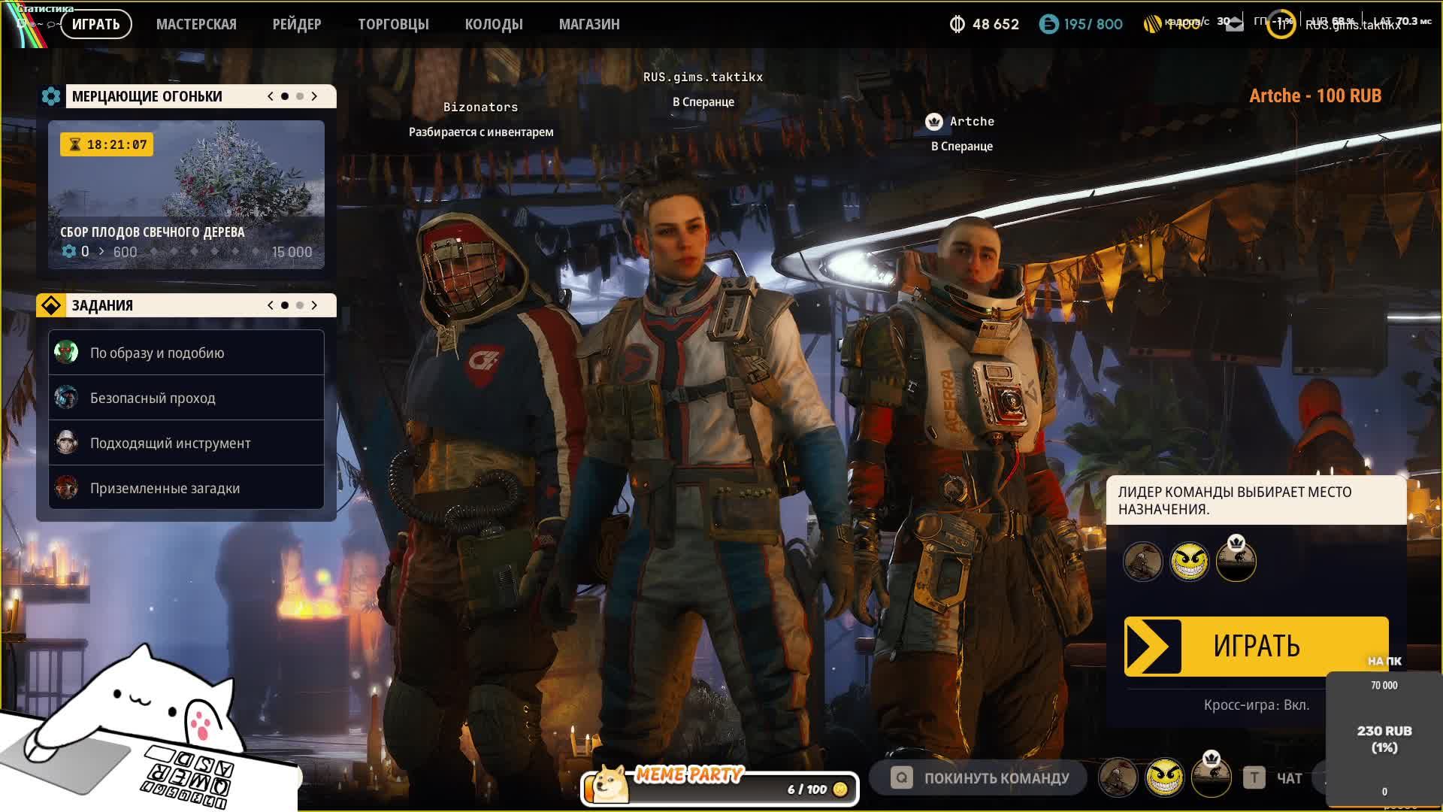The image size is (1443, 812).
Task: Click the yellow diamond Задания icon
Action: click(x=51, y=305)
